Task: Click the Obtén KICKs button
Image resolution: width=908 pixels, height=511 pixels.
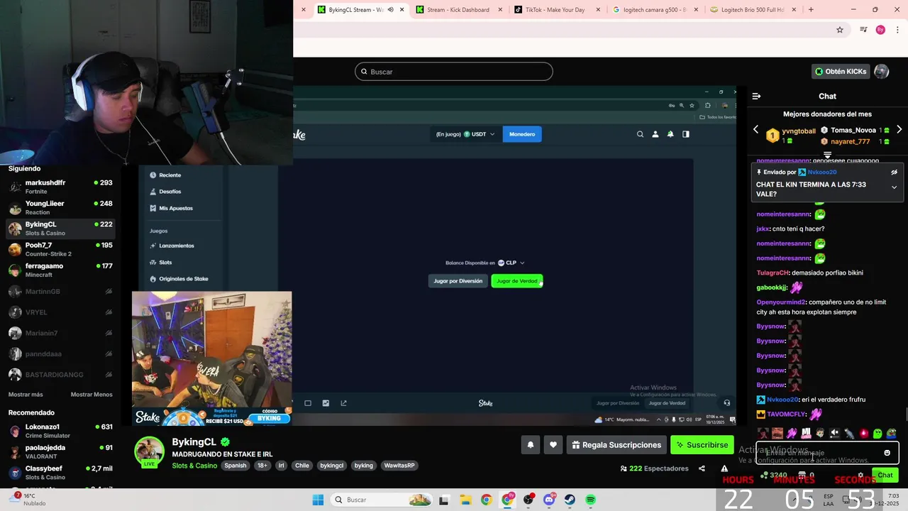Action: pos(841,72)
